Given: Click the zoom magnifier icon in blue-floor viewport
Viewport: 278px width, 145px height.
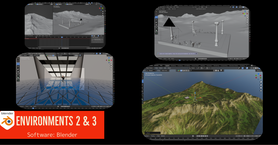Looking at the screenshot, I should pos(111,64).
